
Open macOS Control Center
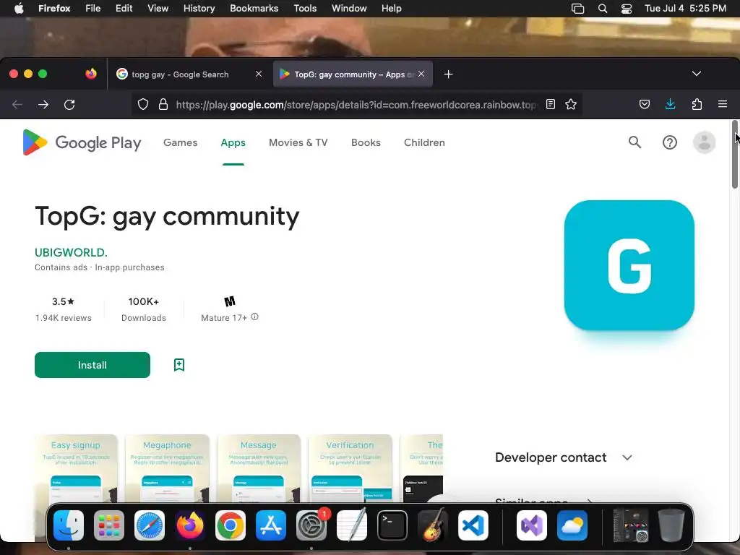(x=627, y=9)
